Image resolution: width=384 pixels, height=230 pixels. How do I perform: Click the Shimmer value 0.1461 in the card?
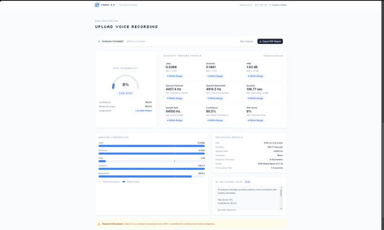(211, 67)
